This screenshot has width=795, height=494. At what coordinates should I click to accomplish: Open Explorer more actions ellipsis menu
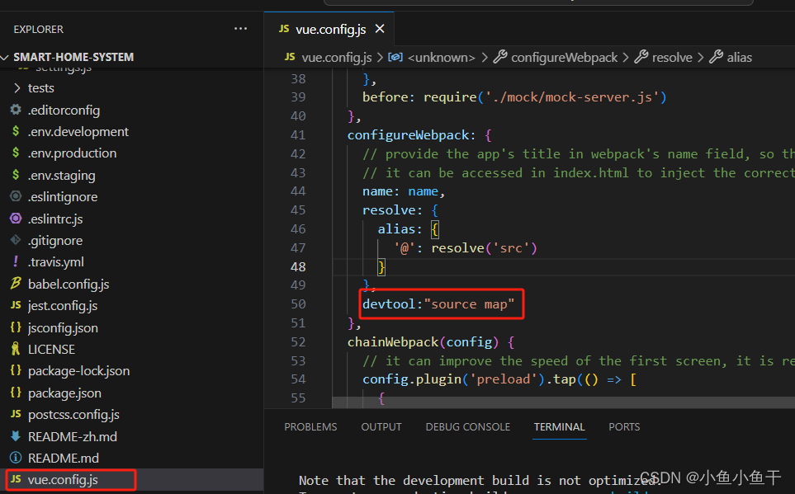pos(240,29)
